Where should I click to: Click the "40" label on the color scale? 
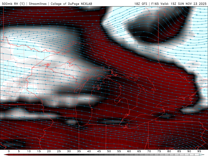click(89, 151)
